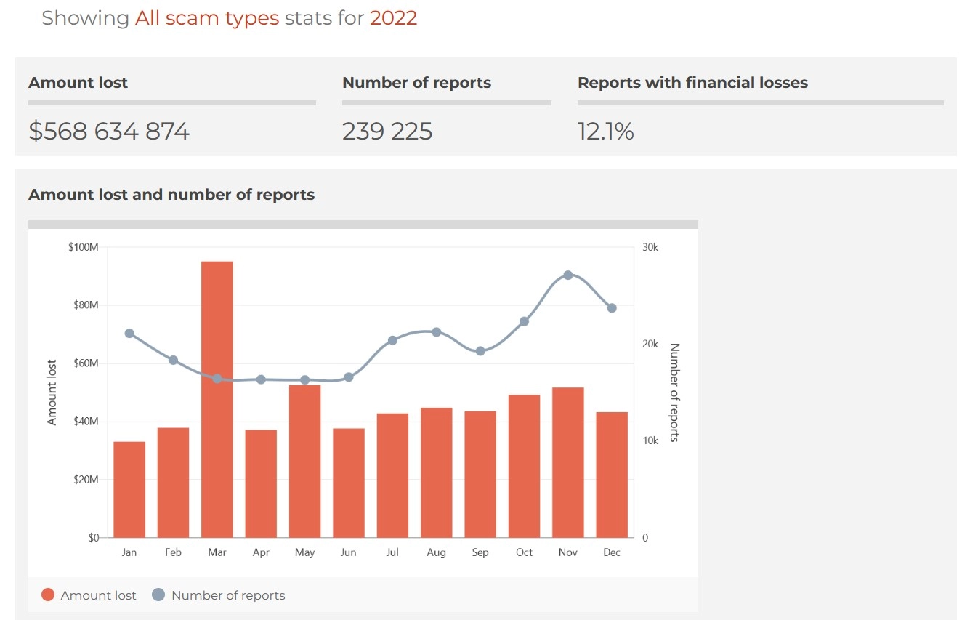
Task: Click the grey Number of reports legend circle
Action: coord(158,595)
